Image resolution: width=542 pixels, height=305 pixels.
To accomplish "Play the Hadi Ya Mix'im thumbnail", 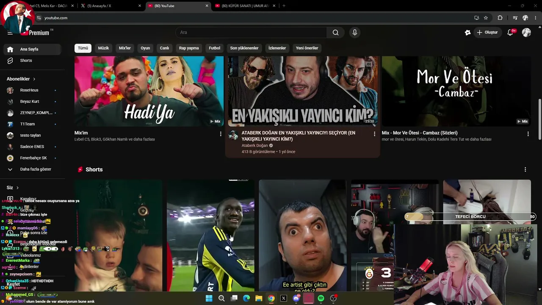I will click(149, 91).
